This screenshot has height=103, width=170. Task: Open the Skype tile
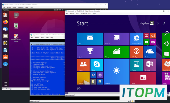tap(97, 65)
